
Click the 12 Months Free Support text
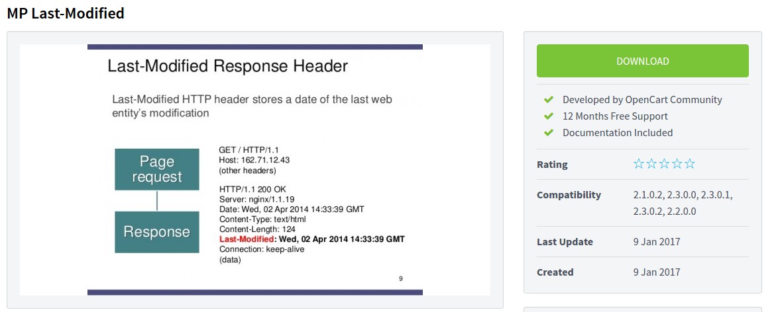tap(614, 116)
